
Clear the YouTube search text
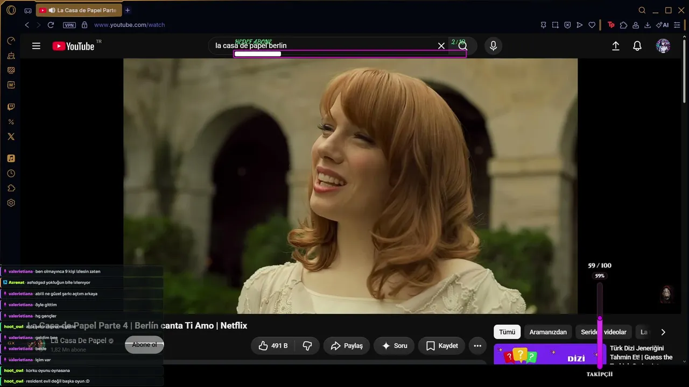pos(441,46)
